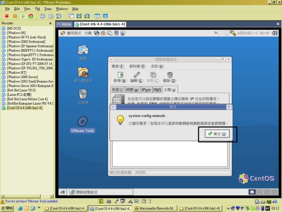Click the 複製(C) copy icon
The image size is (282, 212).
pos(153,77)
